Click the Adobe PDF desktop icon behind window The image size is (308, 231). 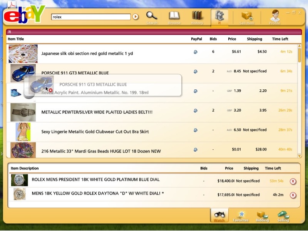pos(12,4)
